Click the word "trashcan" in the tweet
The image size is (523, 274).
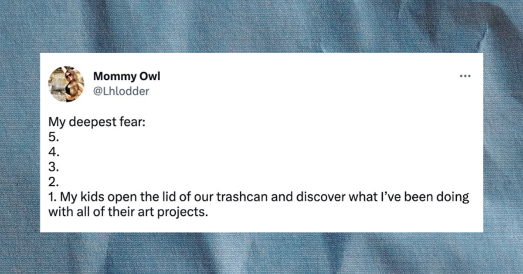(x=243, y=197)
